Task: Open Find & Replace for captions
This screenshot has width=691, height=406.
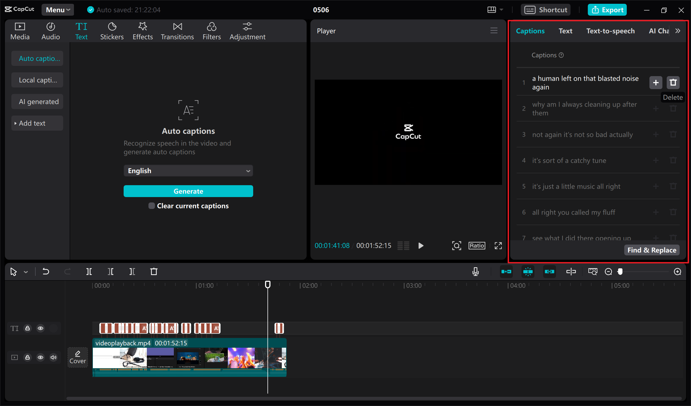Action: (x=652, y=250)
